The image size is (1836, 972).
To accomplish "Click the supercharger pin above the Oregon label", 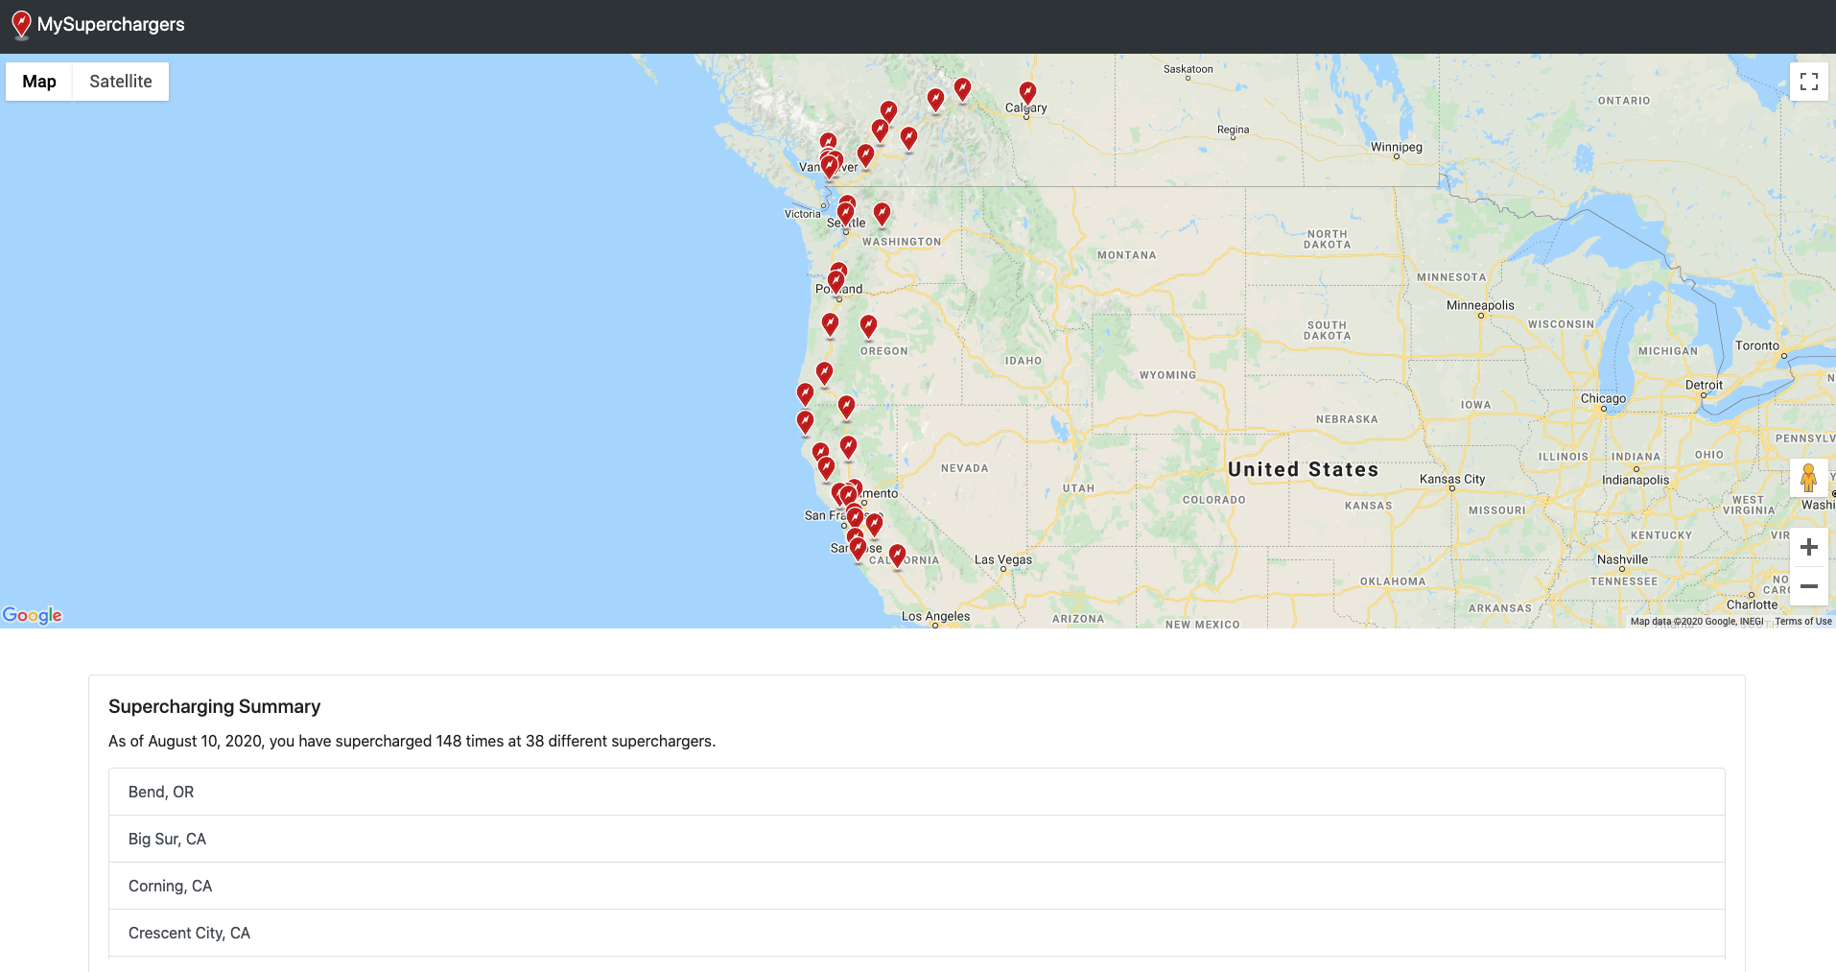I will coord(868,326).
